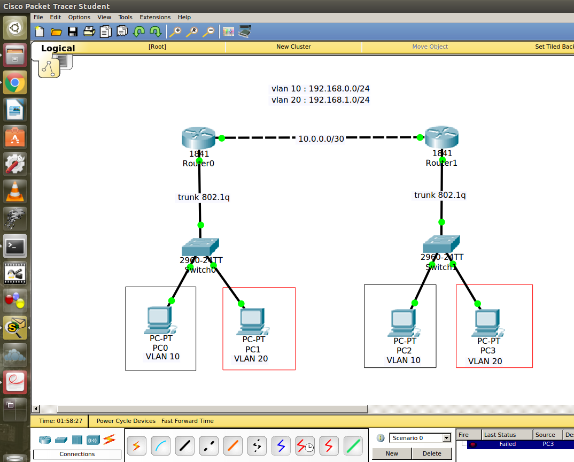Create a new scenario with New button
The image size is (574, 462).
(392, 453)
